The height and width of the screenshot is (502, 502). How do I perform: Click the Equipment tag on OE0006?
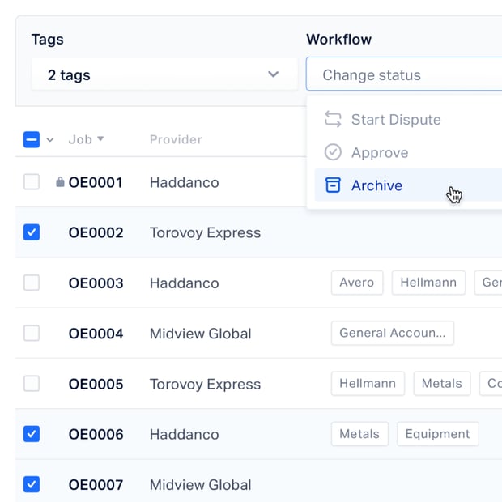tap(438, 434)
